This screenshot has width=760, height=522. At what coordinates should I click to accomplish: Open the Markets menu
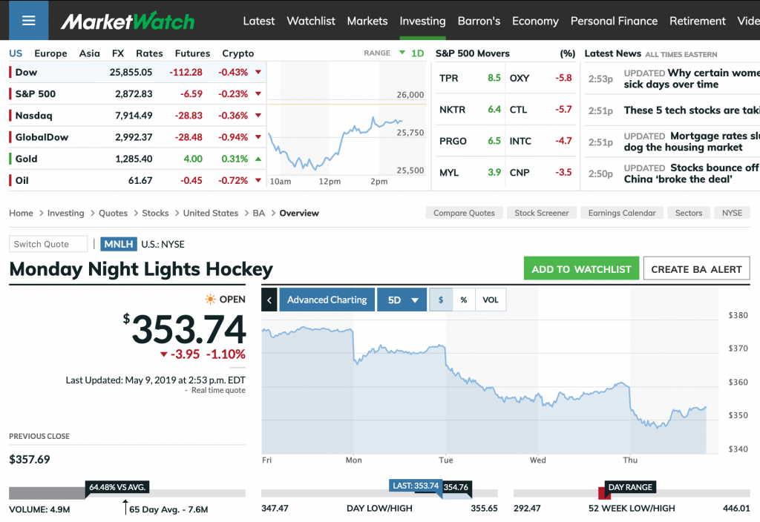pyautogui.click(x=367, y=21)
